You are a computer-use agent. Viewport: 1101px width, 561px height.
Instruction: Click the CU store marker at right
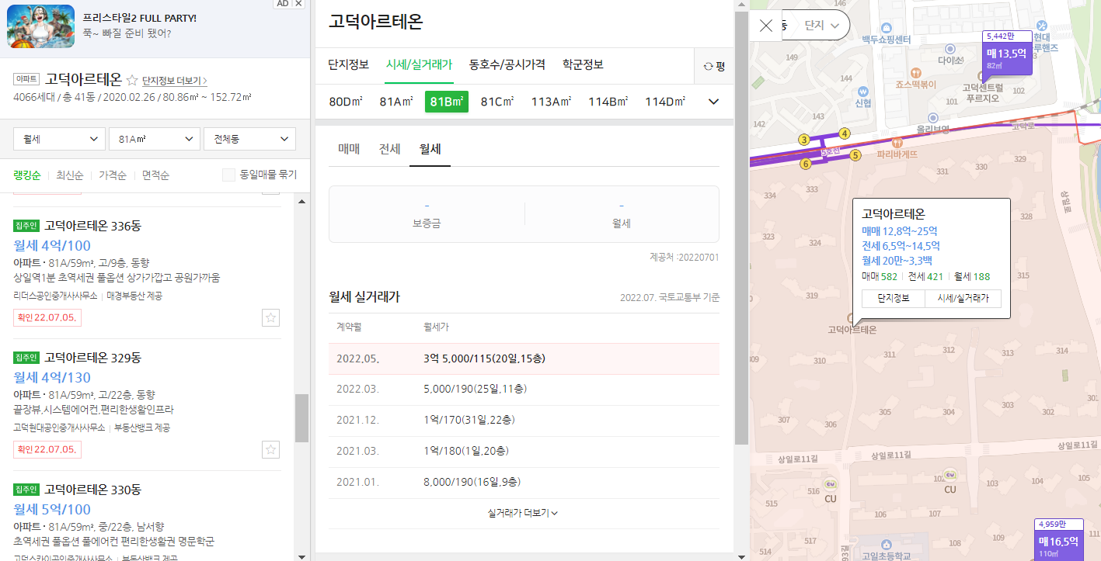tap(949, 475)
